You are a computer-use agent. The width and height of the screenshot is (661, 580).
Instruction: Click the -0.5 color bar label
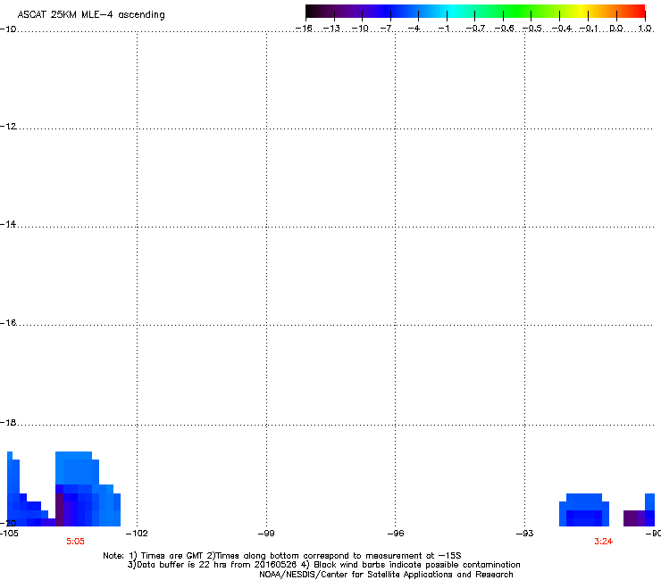point(532,29)
